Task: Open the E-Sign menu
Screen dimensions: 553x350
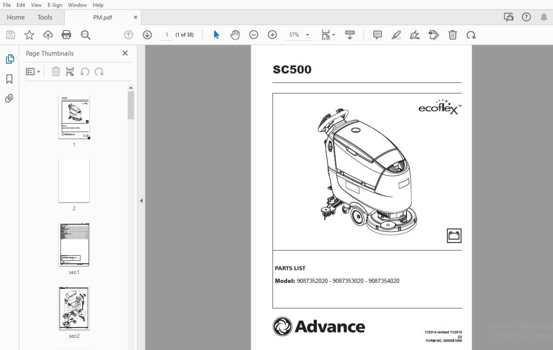Action: point(55,5)
